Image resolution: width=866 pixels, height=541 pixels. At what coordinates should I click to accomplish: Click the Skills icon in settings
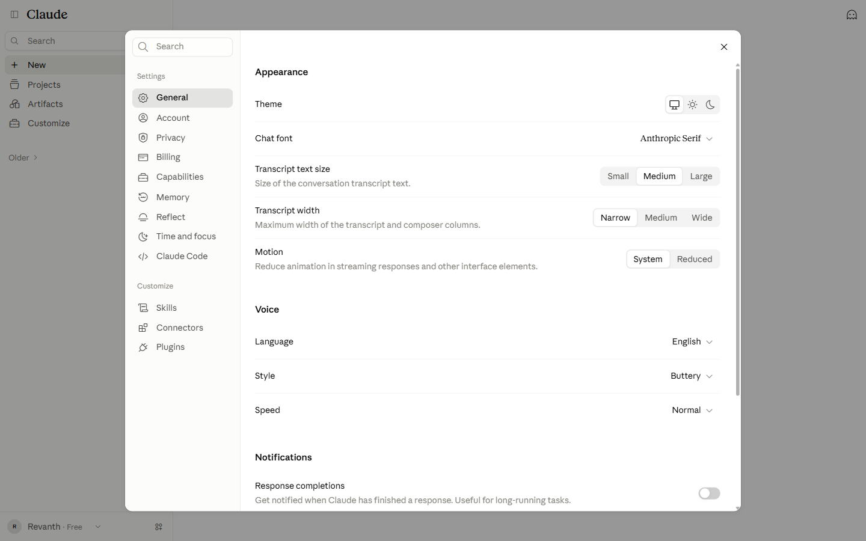(143, 308)
